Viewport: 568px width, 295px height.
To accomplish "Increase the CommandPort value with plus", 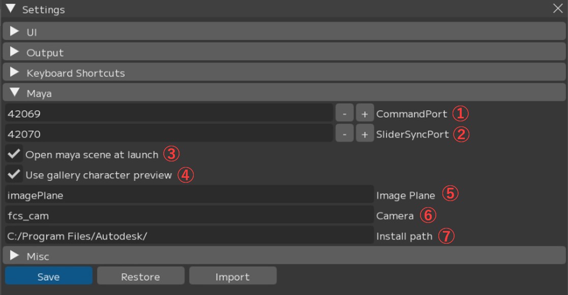I will (364, 114).
